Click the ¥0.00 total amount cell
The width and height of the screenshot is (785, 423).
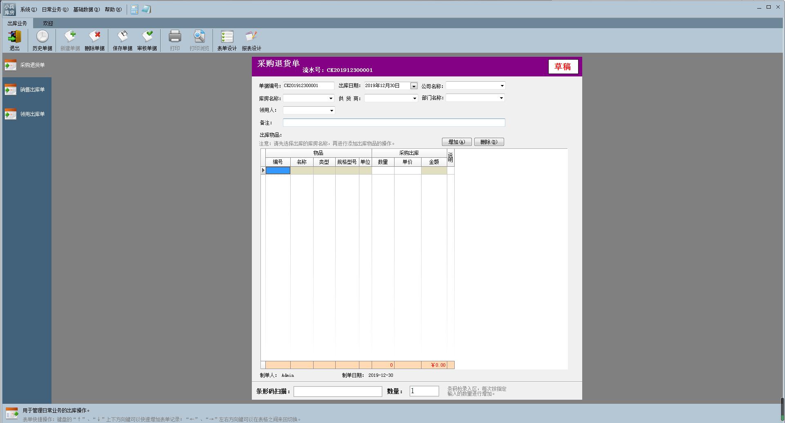pos(434,365)
